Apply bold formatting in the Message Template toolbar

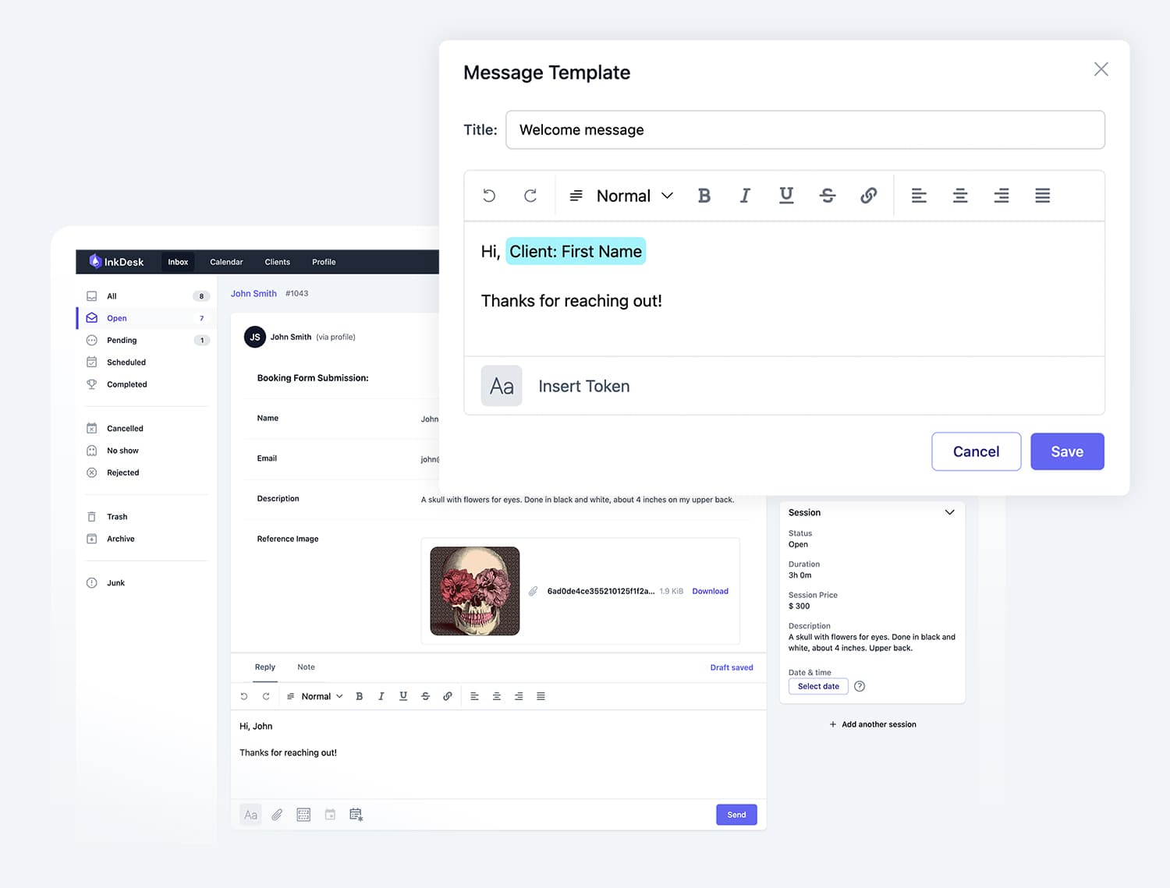[704, 196]
